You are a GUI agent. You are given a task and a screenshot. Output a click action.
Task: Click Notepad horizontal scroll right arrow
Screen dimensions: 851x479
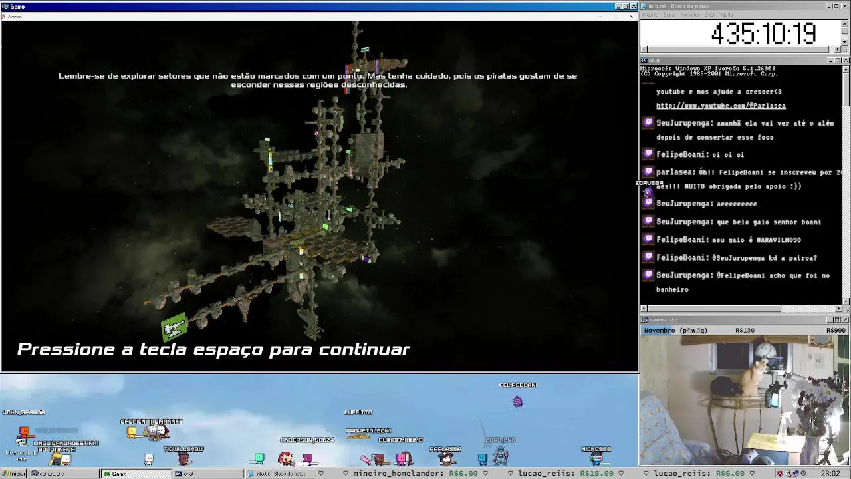click(x=838, y=49)
